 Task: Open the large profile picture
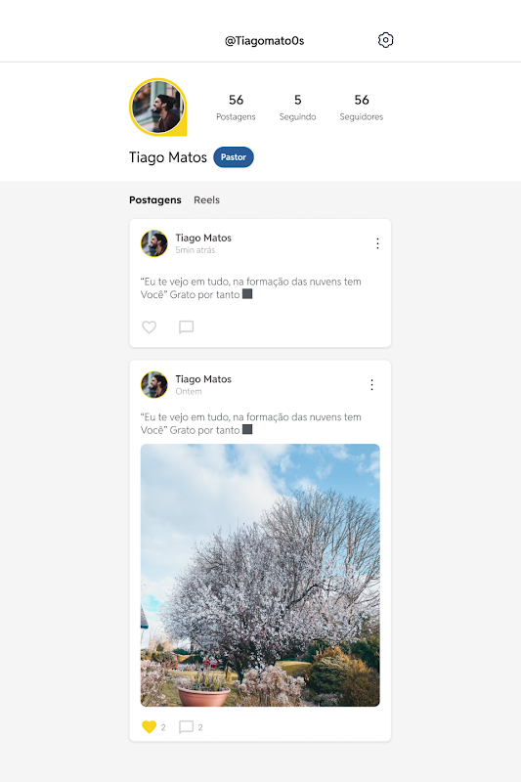click(158, 108)
